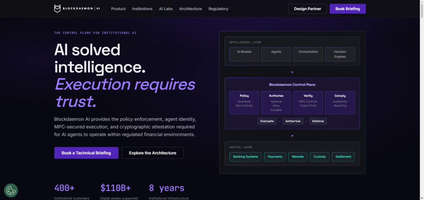
Task: Click the Comply card
Action: coord(340,103)
